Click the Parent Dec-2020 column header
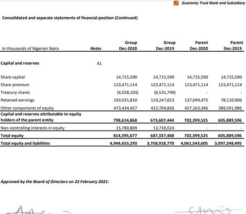Viewport: 246px width, 214px height. tap(199, 46)
